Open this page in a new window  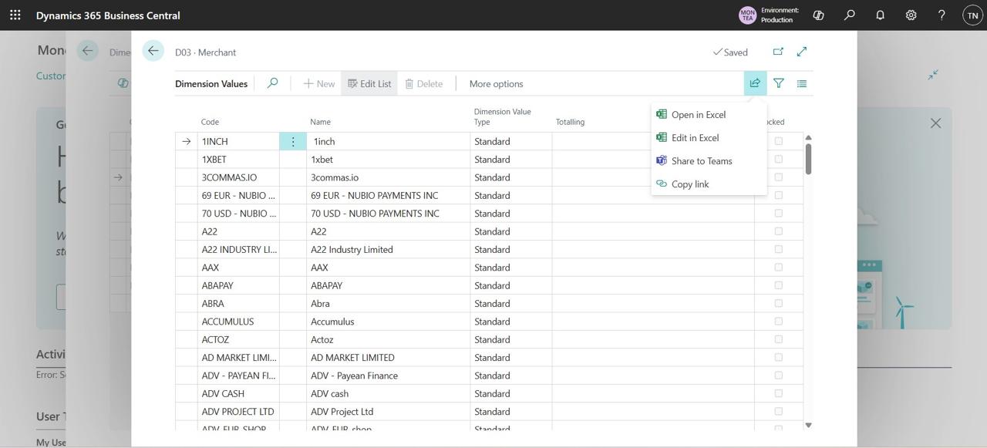coord(778,52)
